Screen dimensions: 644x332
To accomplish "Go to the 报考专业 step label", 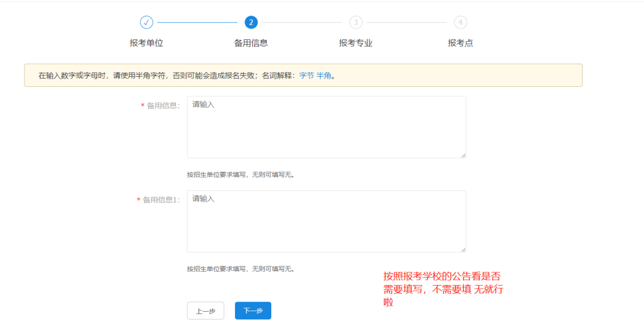I will pyautogui.click(x=356, y=43).
